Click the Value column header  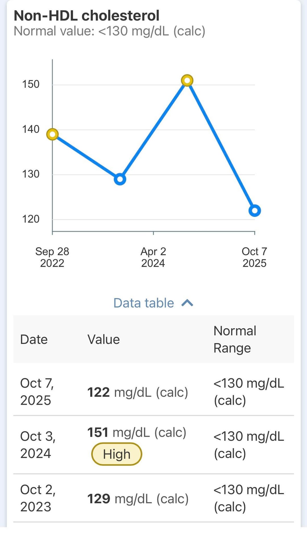pos(103,340)
